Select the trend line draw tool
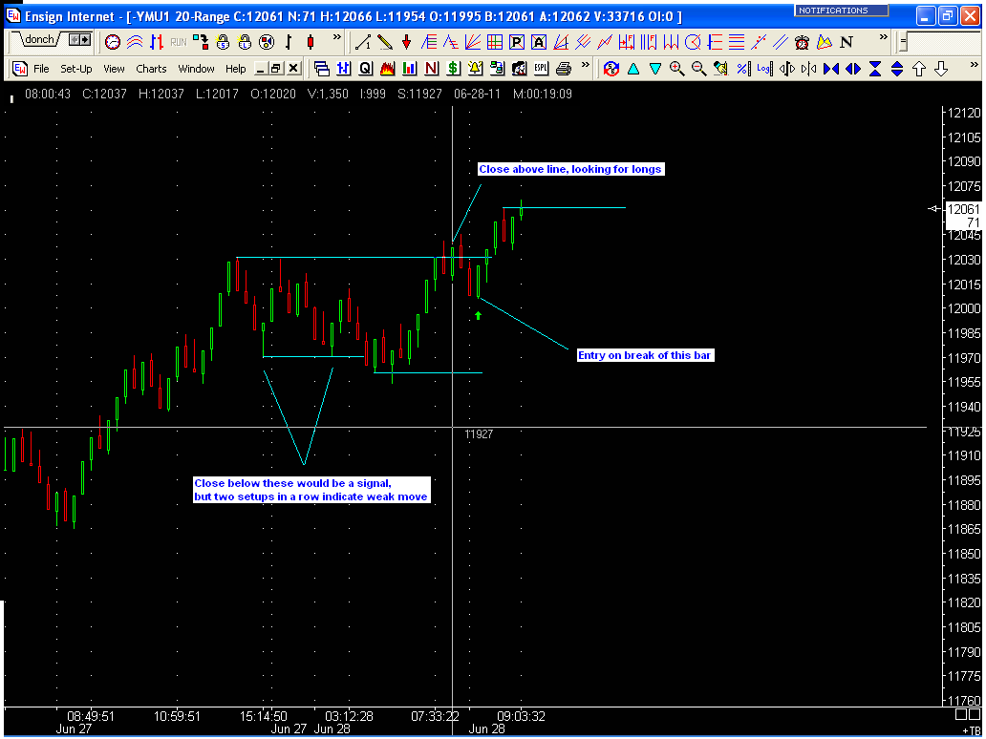 click(363, 42)
